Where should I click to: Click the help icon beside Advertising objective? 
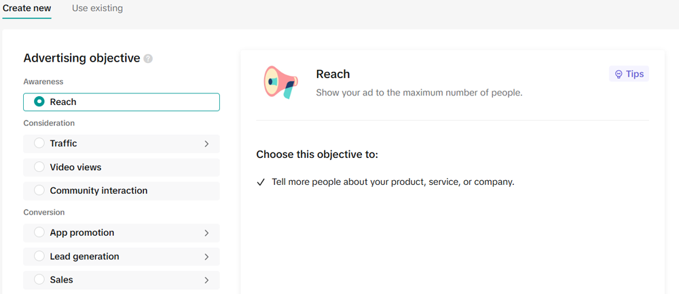149,59
